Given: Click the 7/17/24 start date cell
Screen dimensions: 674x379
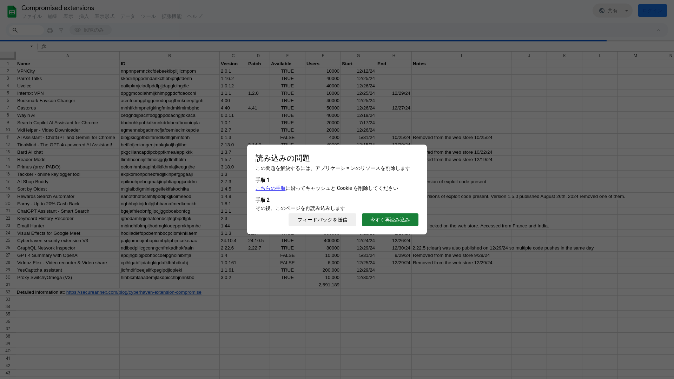Looking at the screenshot, I should pos(358,123).
